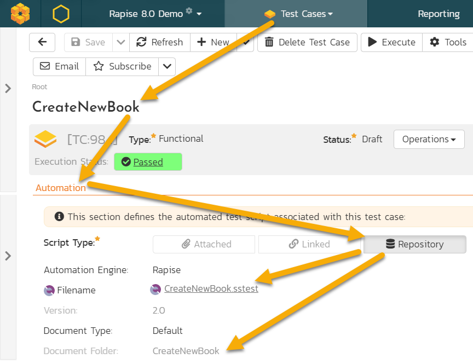Expand the lower left sidebar panel chevron
Viewport: 473px width, 364px height.
tap(8, 256)
